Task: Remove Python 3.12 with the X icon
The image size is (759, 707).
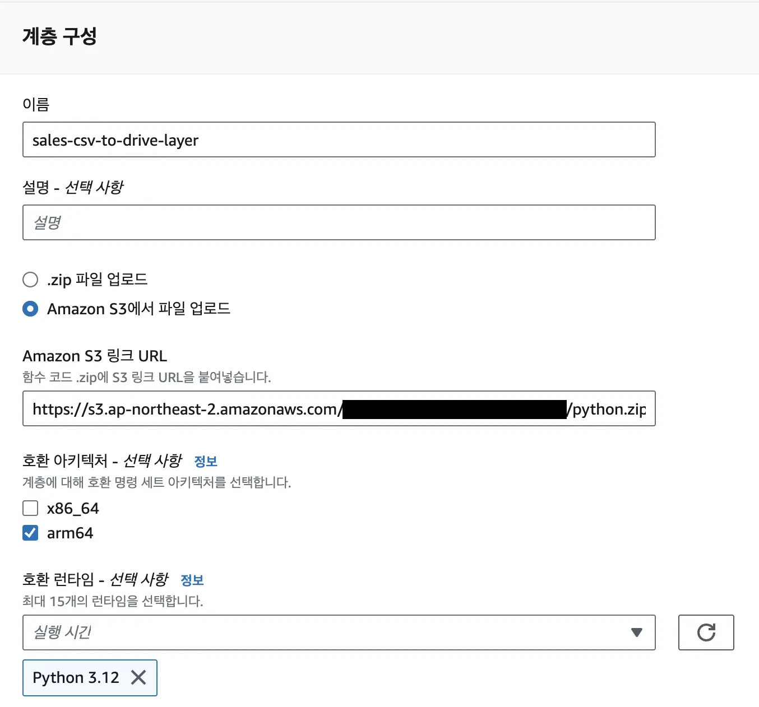Action: tap(138, 678)
